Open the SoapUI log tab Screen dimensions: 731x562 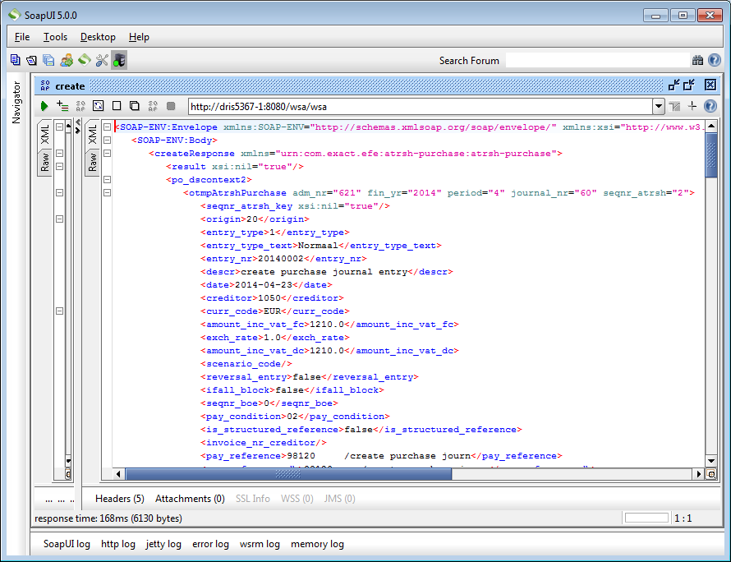[67, 544]
